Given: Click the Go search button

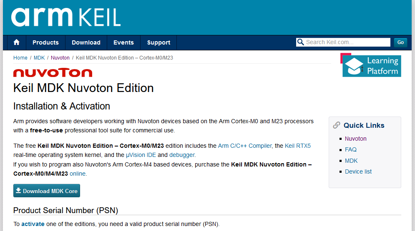Looking at the screenshot, I should (400, 42).
